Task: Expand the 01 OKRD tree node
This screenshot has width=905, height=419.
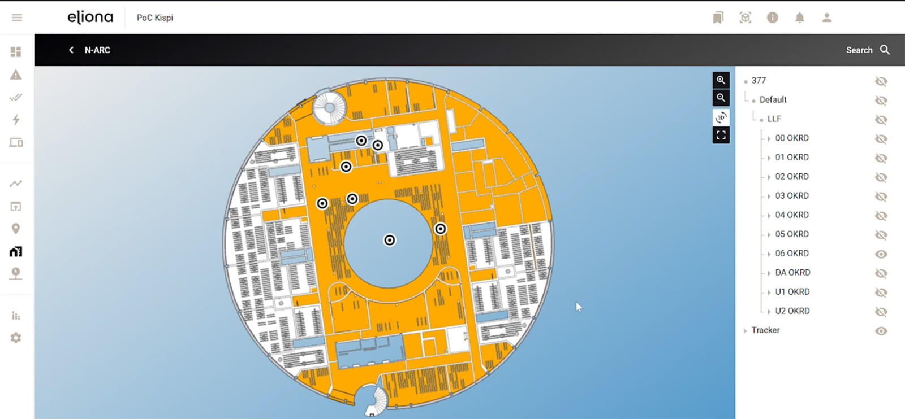Action: [x=769, y=158]
